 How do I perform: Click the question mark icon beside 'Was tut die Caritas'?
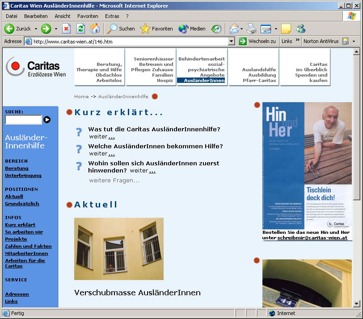(79, 132)
